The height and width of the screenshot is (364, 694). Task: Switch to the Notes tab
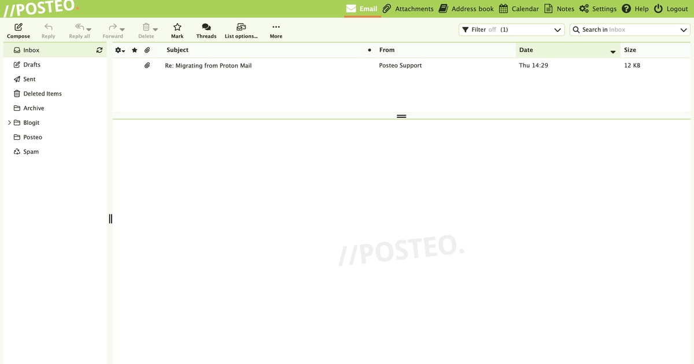(x=559, y=9)
